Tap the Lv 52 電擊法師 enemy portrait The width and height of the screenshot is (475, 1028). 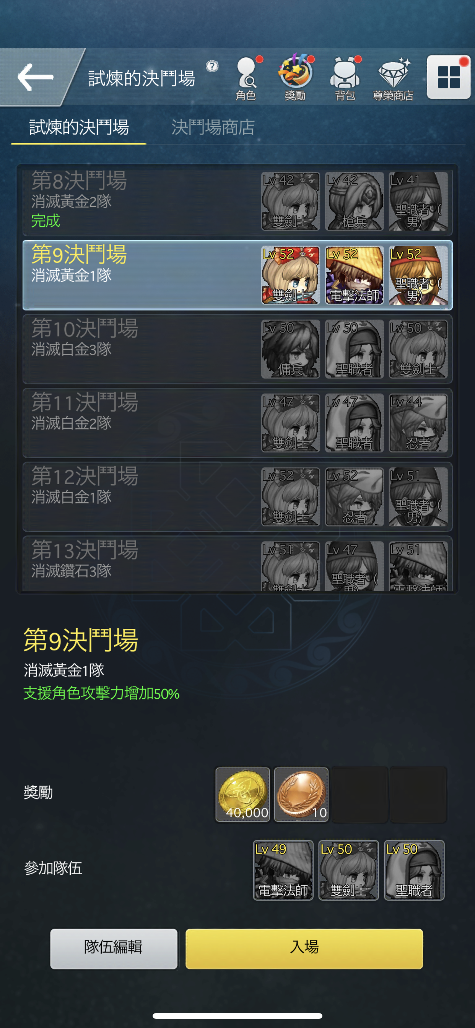(x=354, y=275)
